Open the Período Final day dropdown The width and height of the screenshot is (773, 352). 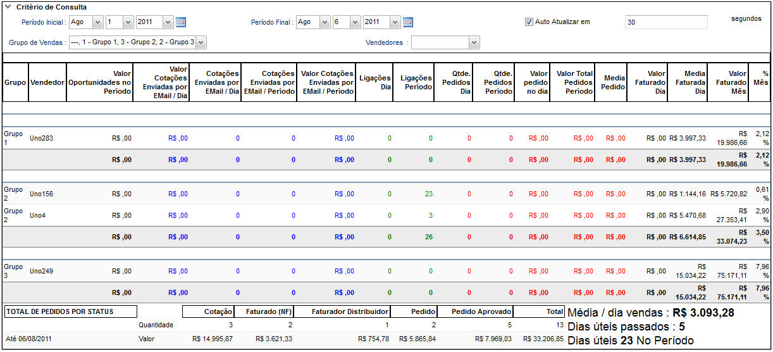click(x=347, y=22)
